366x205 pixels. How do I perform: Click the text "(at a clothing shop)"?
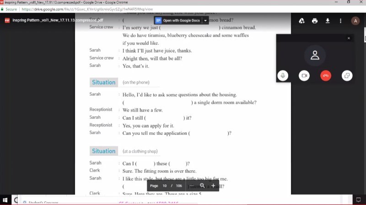[140, 151]
